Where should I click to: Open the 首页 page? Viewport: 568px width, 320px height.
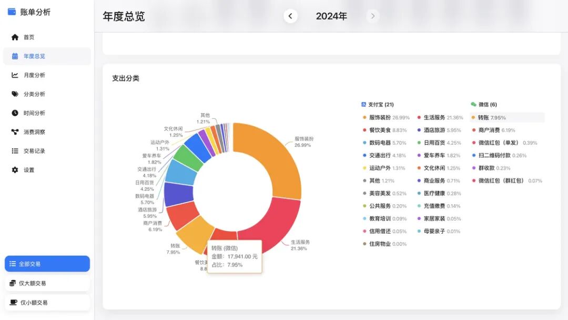pyautogui.click(x=47, y=37)
